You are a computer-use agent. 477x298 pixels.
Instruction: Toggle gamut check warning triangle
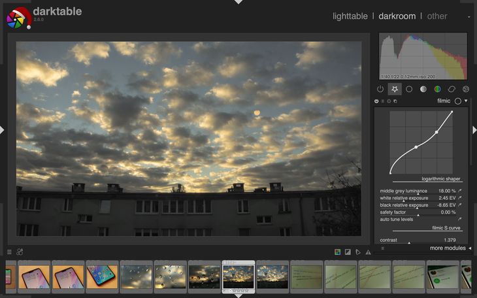(x=368, y=252)
